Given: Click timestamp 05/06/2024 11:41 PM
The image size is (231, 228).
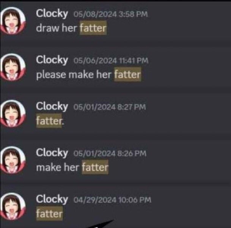Looking at the screenshot, I should 111,61.
